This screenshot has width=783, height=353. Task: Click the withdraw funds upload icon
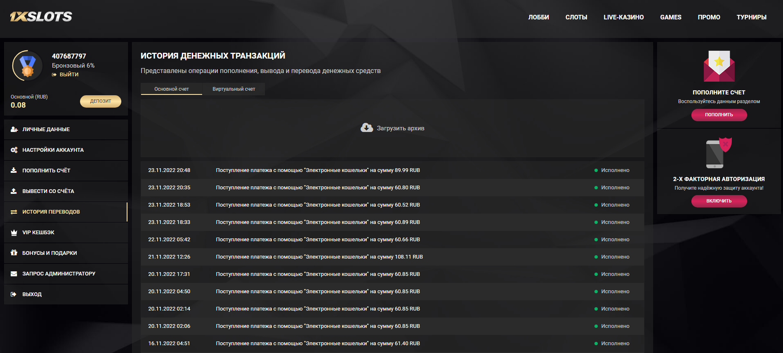tap(14, 191)
